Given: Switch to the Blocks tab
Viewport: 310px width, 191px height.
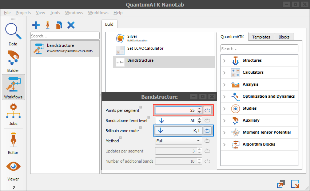Looking at the screenshot, I should click(x=284, y=37).
